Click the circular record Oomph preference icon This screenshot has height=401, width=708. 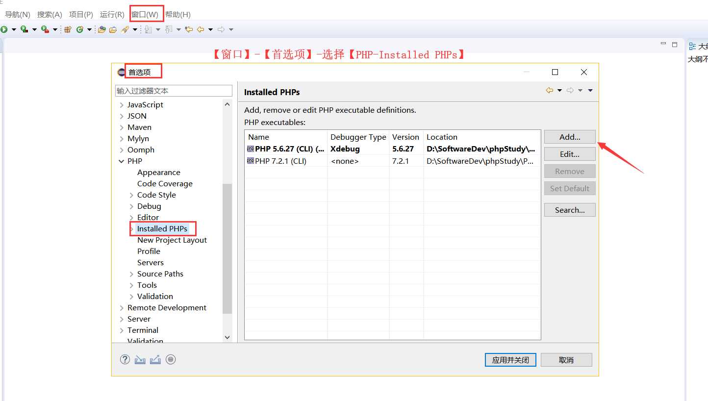(x=171, y=359)
